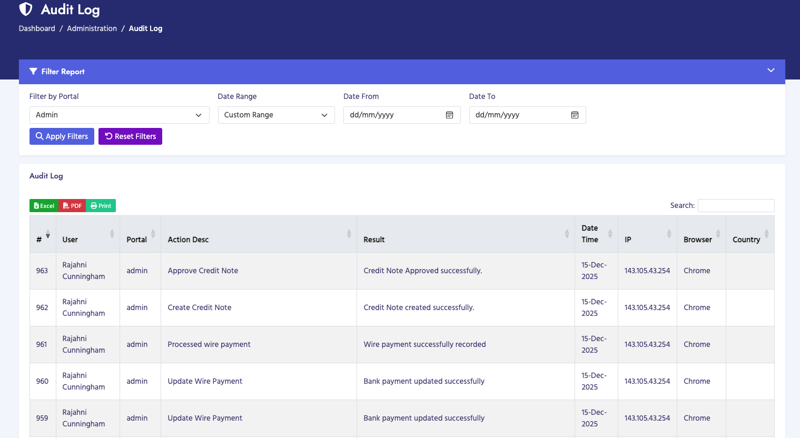
Task: Click the filter funnel icon beside Filter Report
Action: (x=33, y=71)
